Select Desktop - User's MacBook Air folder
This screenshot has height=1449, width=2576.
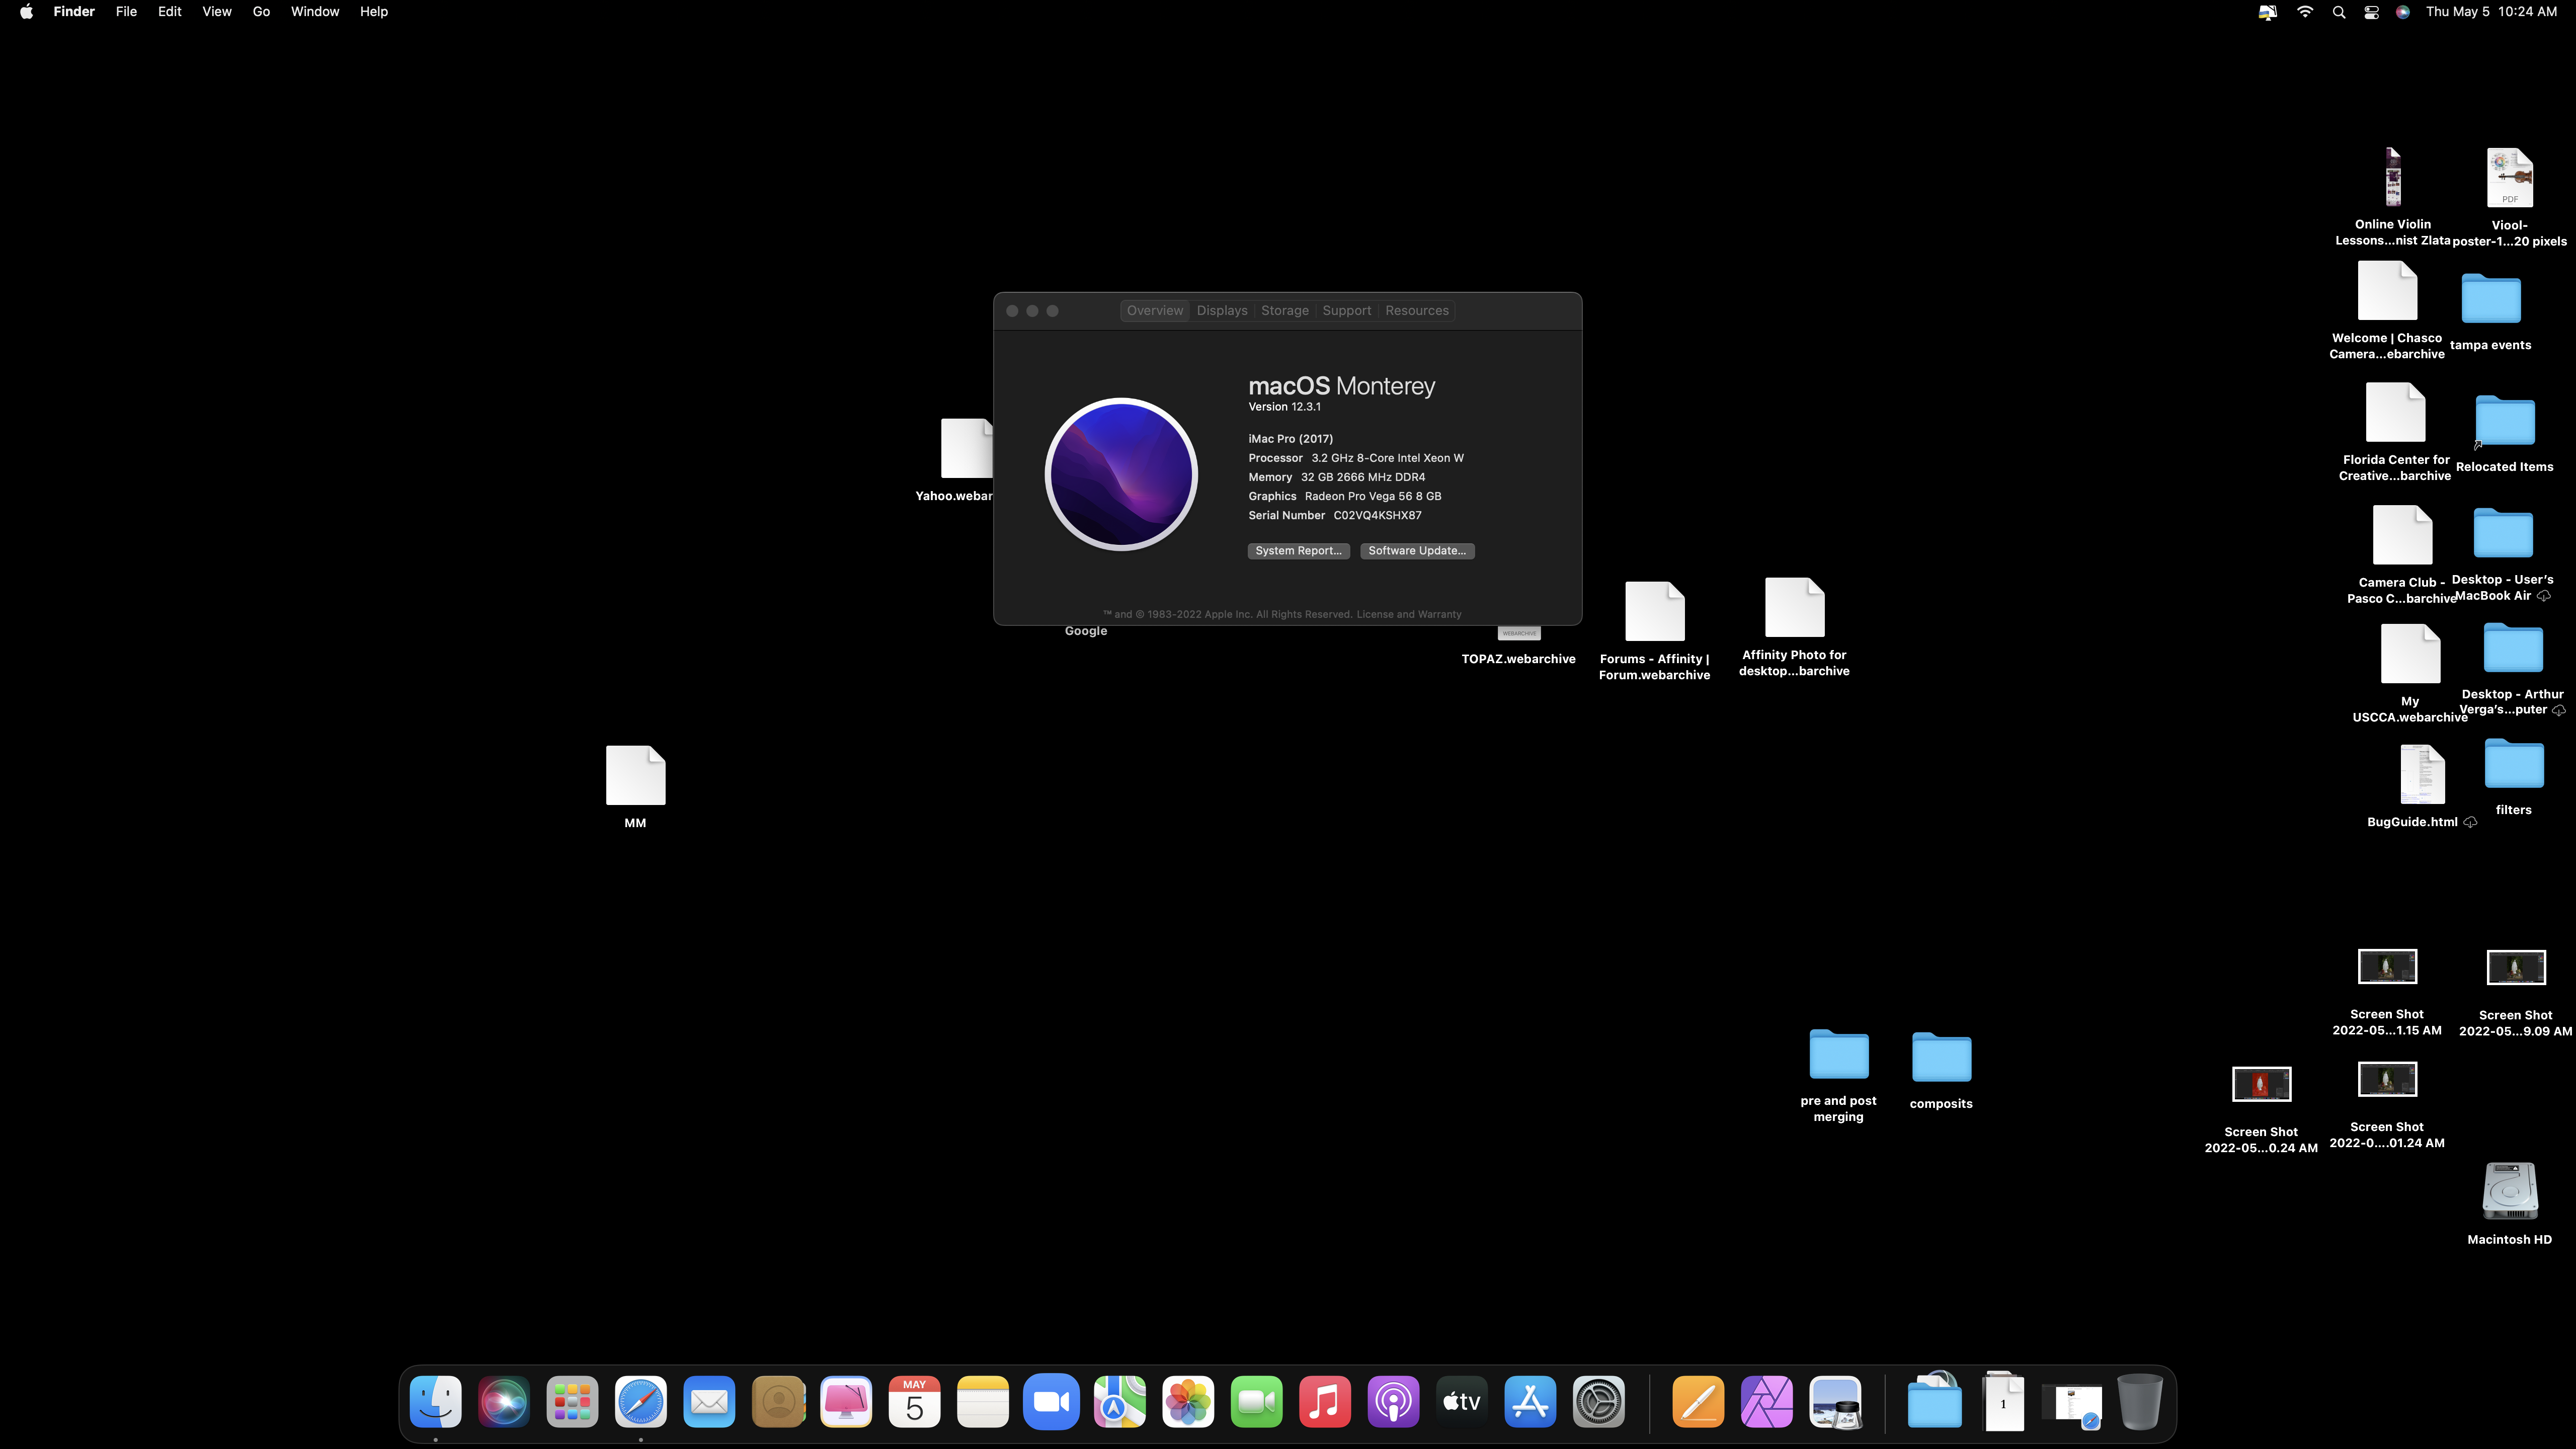[2502, 533]
